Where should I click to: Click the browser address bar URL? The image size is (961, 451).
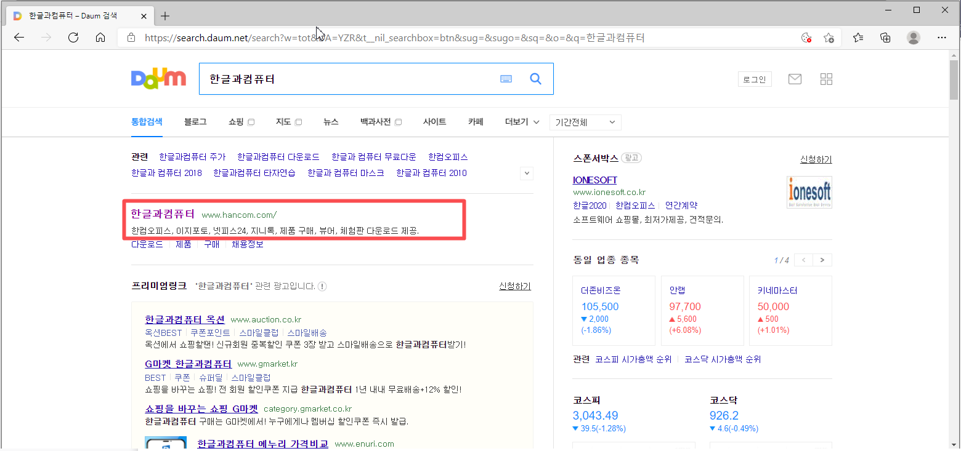(x=394, y=38)
